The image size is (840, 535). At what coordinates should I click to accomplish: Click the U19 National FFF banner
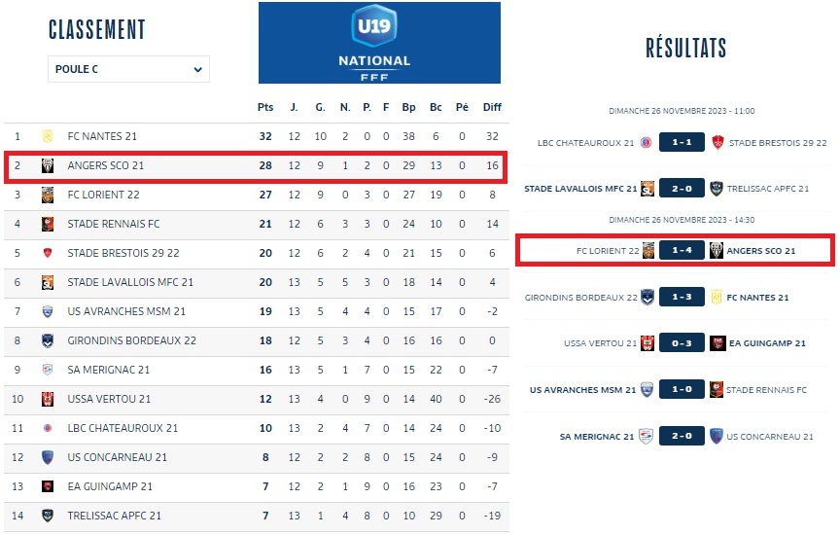(x=379, y=43)
